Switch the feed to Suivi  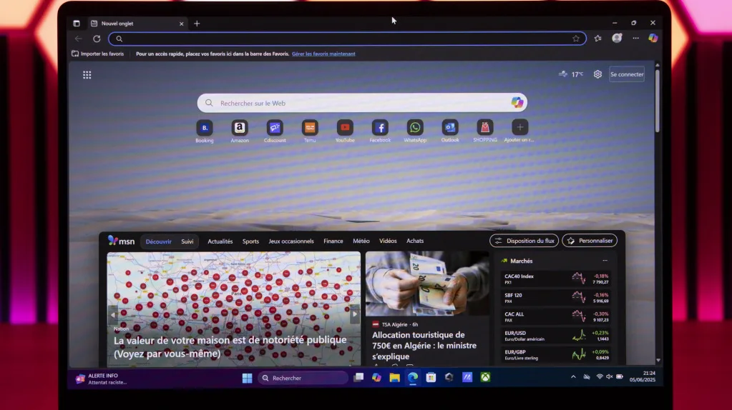(187, 241)
